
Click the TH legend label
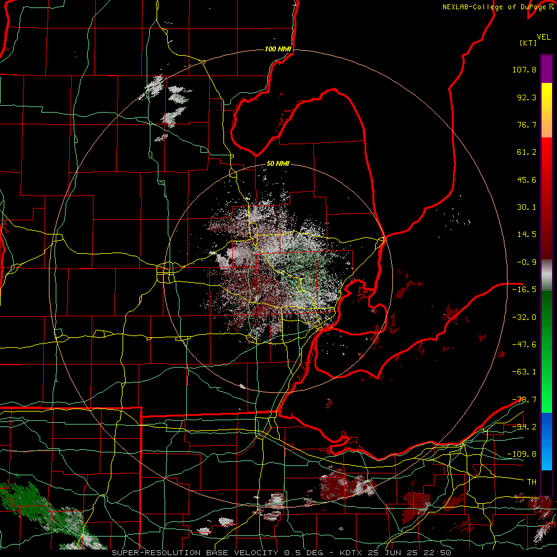(532, 481)
